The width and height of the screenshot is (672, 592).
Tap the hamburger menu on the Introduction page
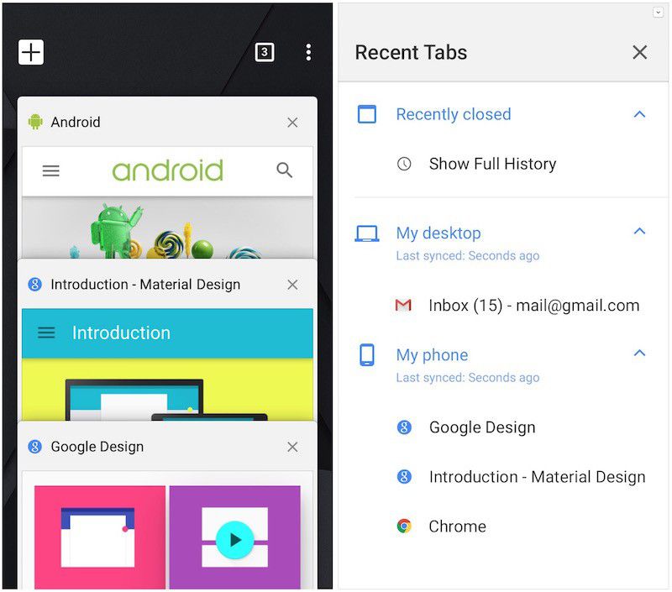(x=46, y=333)
